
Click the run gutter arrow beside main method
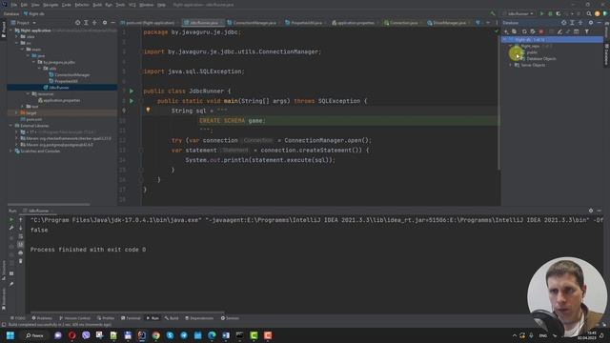pyautogui.click(x=132, y=101)
